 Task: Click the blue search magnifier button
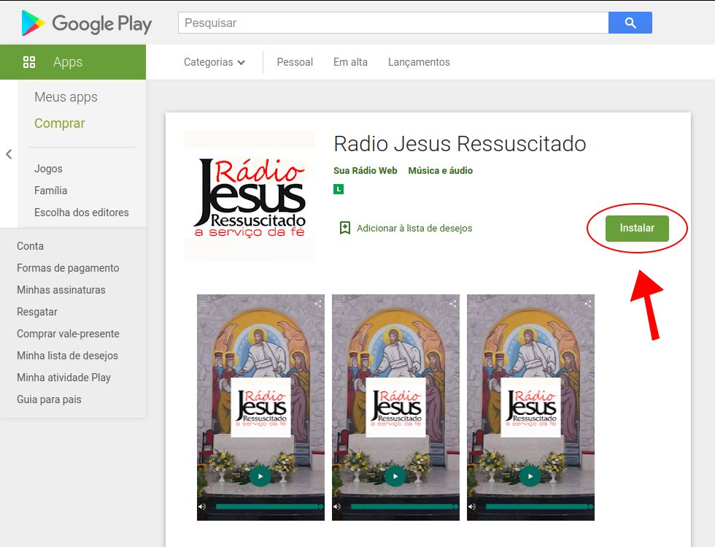tap(630, 23)
